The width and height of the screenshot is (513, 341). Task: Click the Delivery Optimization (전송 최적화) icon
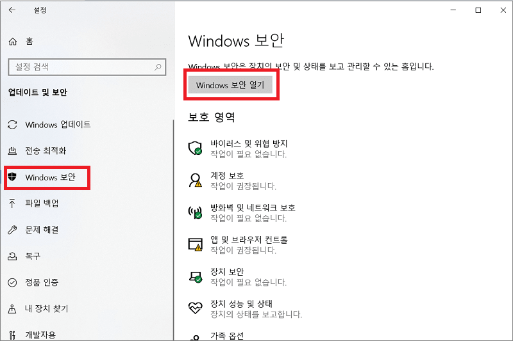pyautogui.click(x=12, y=151)
